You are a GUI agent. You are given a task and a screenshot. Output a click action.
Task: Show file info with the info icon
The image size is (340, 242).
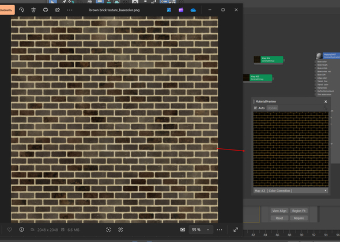tap(21, 229)
